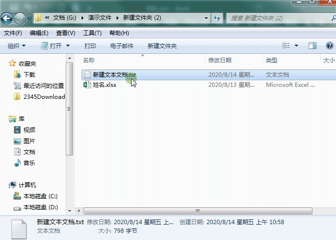
Task: Click the folder icon in the address bar
Action: point(38,18)
